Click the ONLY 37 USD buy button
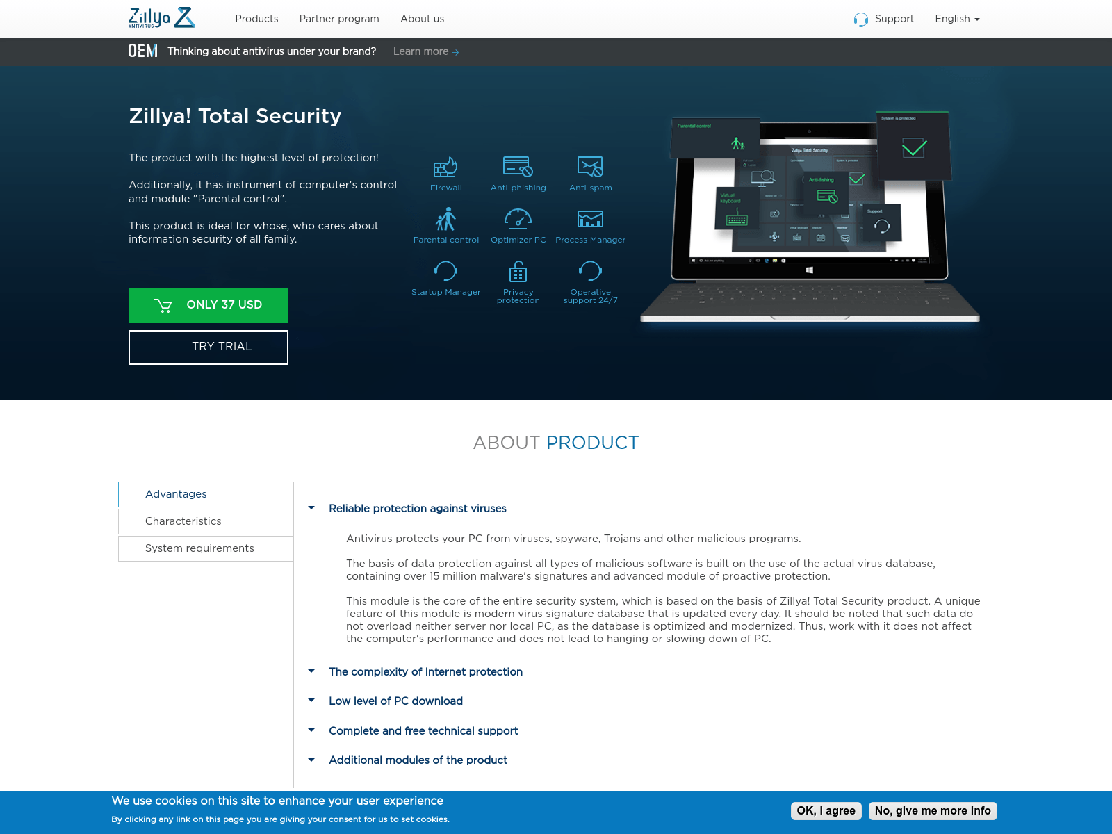This screenshot has width=1112, height=834. pos(208,306)
